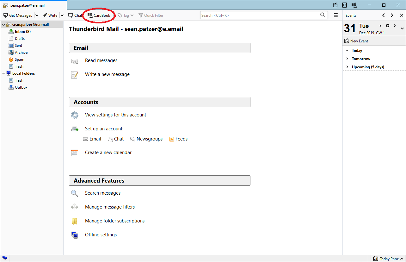Click Search messages link
Image resolution: width=406 pixels, height=262 pixels.
(103, 193)
